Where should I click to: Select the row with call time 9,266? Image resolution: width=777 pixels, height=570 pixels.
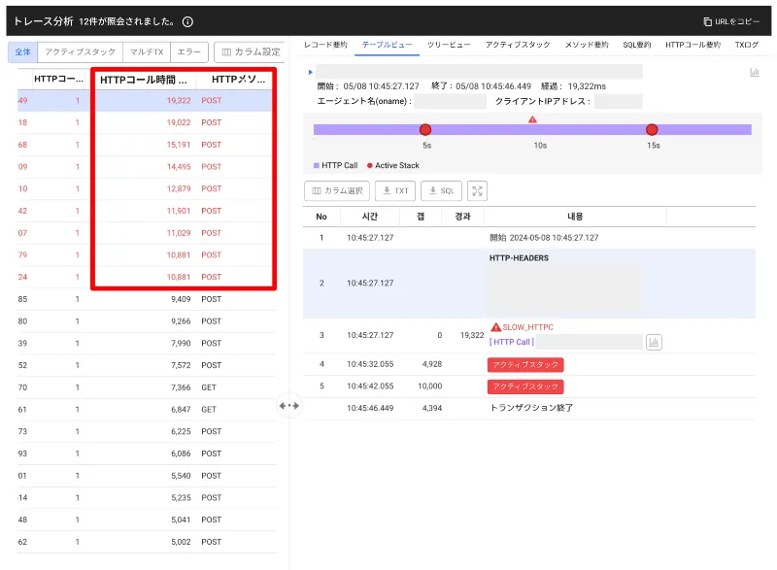click(147, 321)
